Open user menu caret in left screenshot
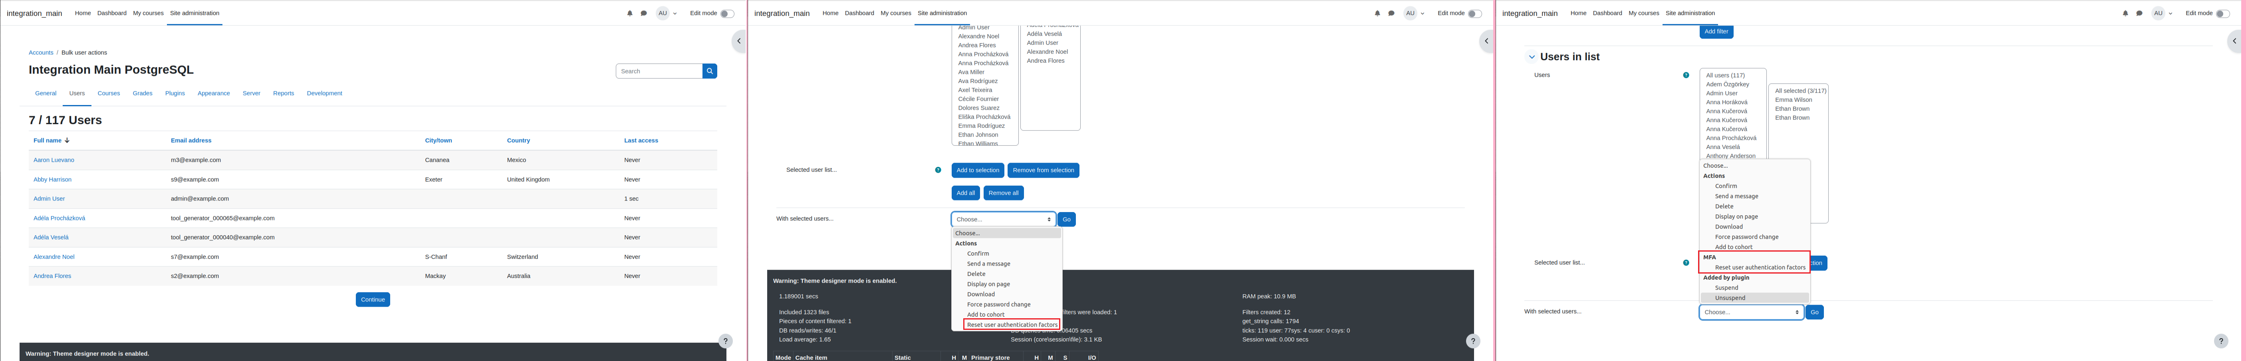 pyautogui.click(x=675, y=14)
